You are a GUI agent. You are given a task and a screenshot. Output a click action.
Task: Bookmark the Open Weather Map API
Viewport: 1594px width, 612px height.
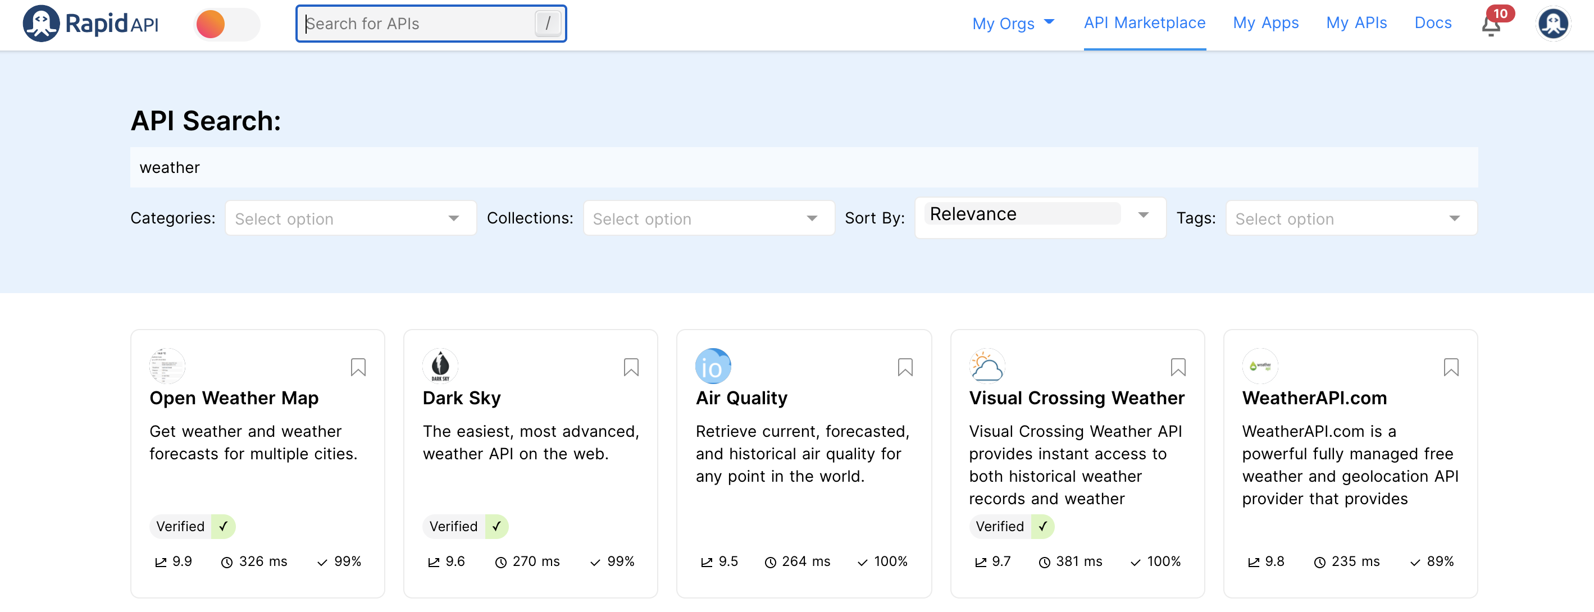tap(358, 368)
